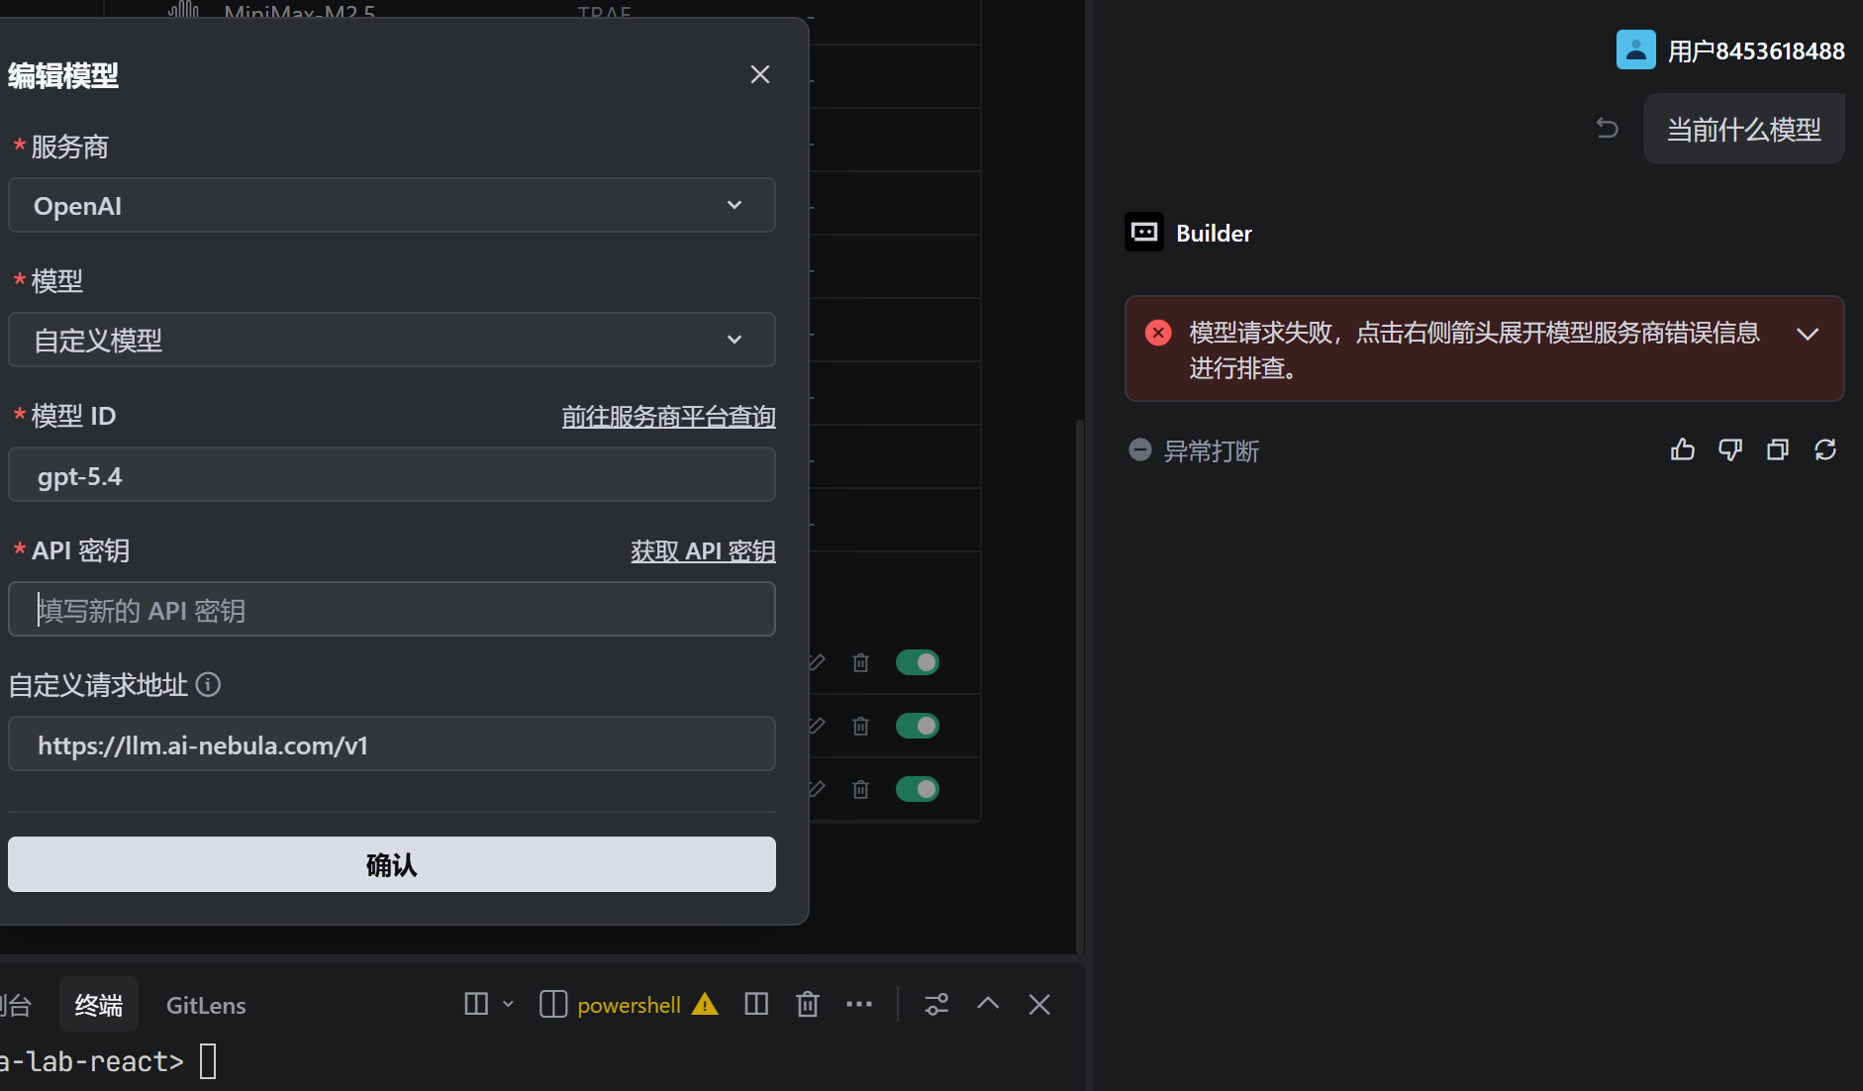This screenshot has height=1091, width=1863.
Task: Click the powershell warning triangle
Action: coord(705,1004)
